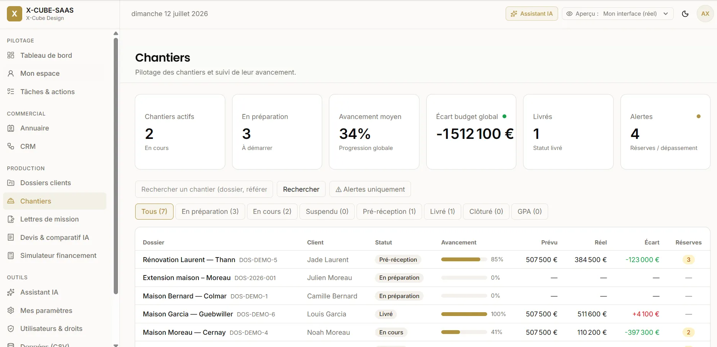Select the Pré-réception (1) tab
Screen dimensions: 717x347
389,212
